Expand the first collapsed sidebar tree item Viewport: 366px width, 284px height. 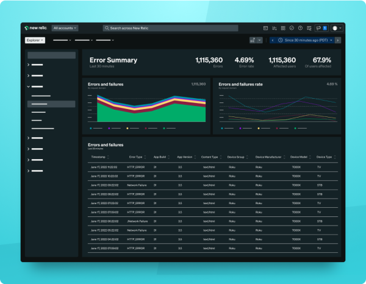pyautogui.click(x=29, y=65)
